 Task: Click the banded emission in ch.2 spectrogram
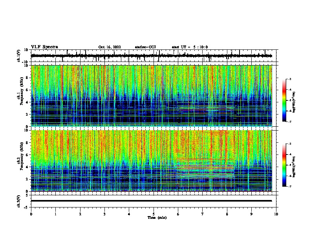click(x=205, y=168)
